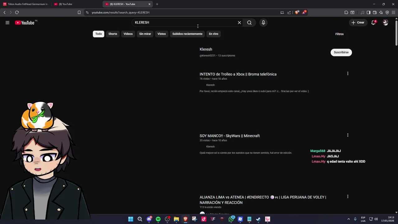
Task: Toggle the browser sidebar panel
Action: pos(368,12)
